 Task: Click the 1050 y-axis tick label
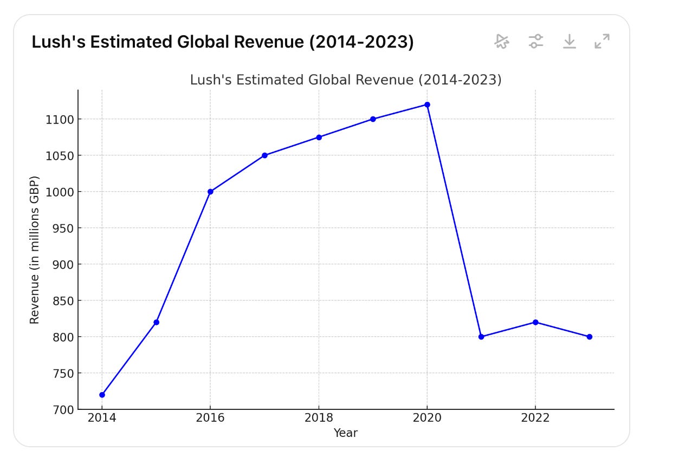(59, 155)
